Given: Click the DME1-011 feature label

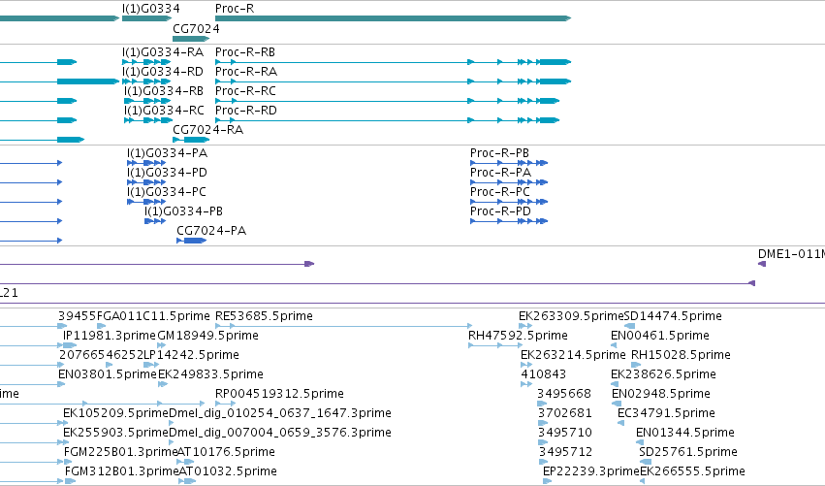Looking at the screenshot, I should tap(791, 254).
